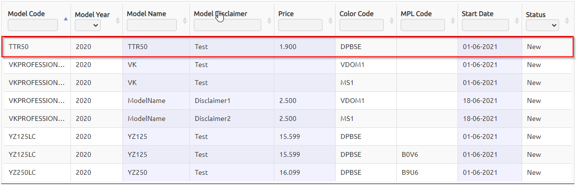This screenshot has height=186, width=577.
Task: Open the Status filter dropdown
Action: pyautogui.click(x=543, y=25)
